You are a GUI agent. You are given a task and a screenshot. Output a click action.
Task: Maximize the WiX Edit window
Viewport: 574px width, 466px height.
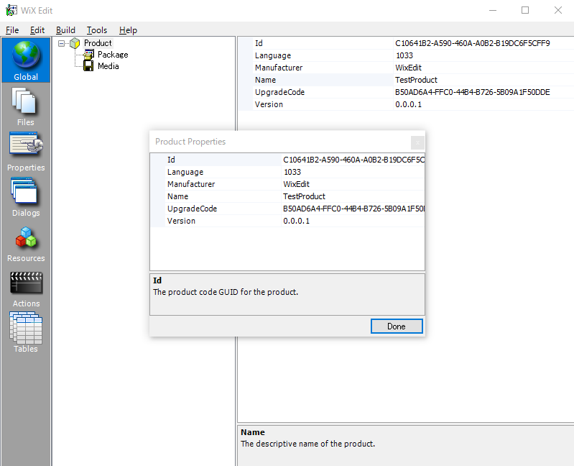point(525,10)
